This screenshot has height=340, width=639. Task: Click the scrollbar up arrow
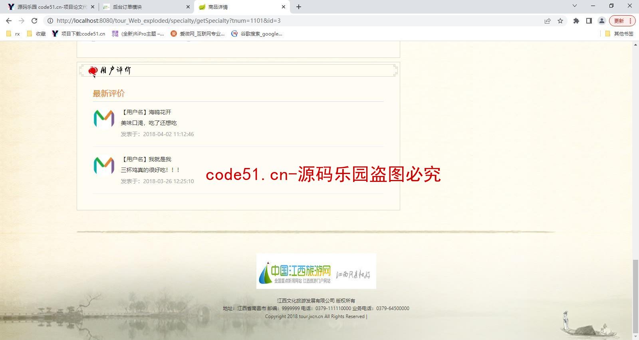click(635, 44)
